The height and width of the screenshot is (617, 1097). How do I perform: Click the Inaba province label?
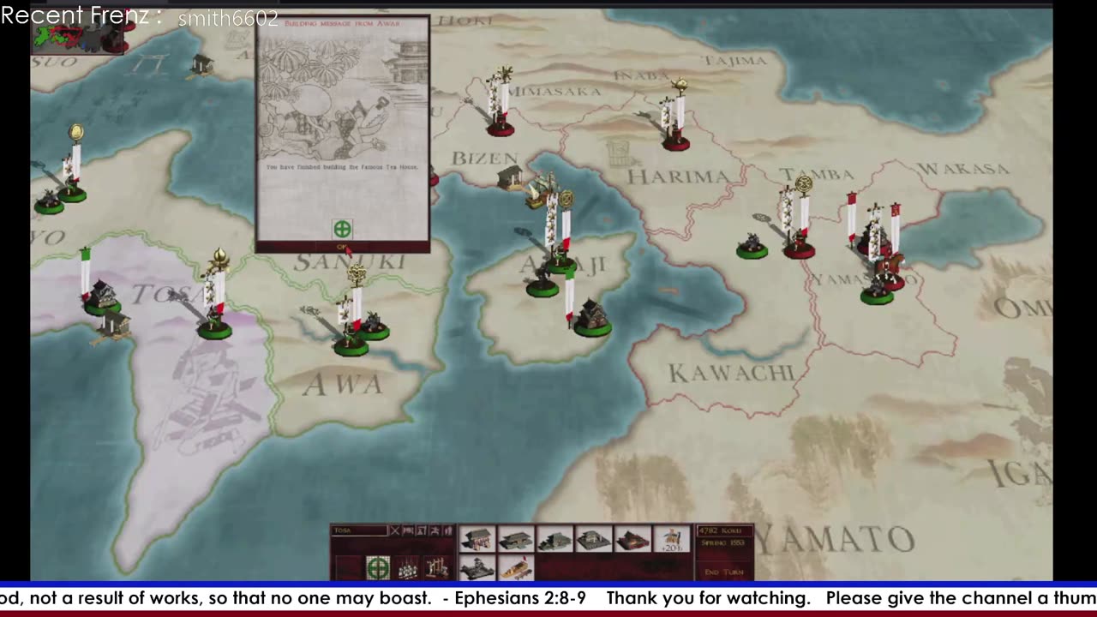(x=640, y=75)
